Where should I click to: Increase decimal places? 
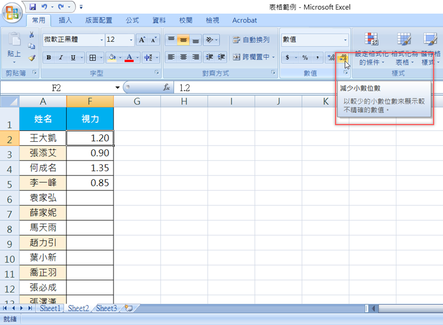pyautogui.click(x=331, y=58)
